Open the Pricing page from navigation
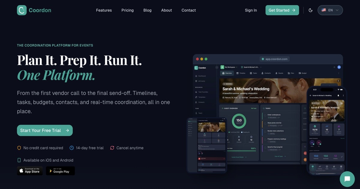Image resolution: width=360 pixels, height=189 pixels. coord(127,10)
